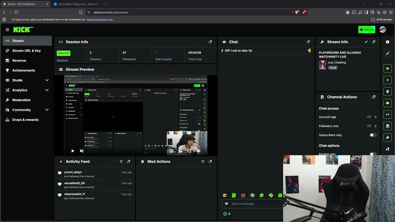Screen dimensions: 395x222
Task: Select the Just Chatting category thumbnail
Action: 322,65
